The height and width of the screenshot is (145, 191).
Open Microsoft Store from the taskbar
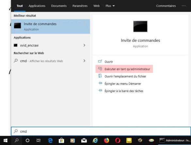point(61,140)
